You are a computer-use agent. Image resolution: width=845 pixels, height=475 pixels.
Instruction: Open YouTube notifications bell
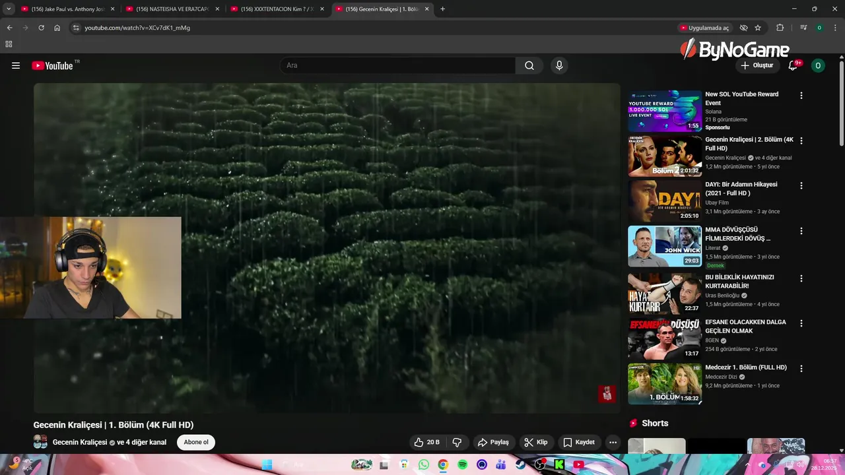[793, 65]
